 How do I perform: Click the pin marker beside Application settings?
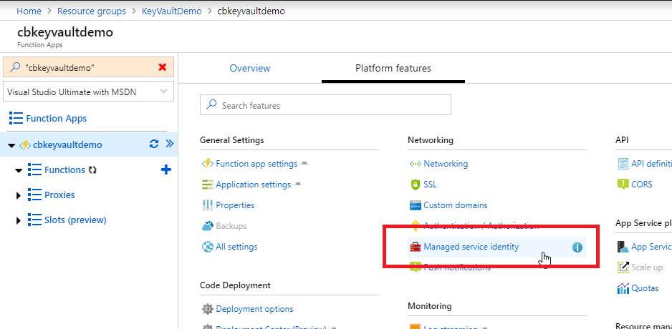tap(299, 185)
